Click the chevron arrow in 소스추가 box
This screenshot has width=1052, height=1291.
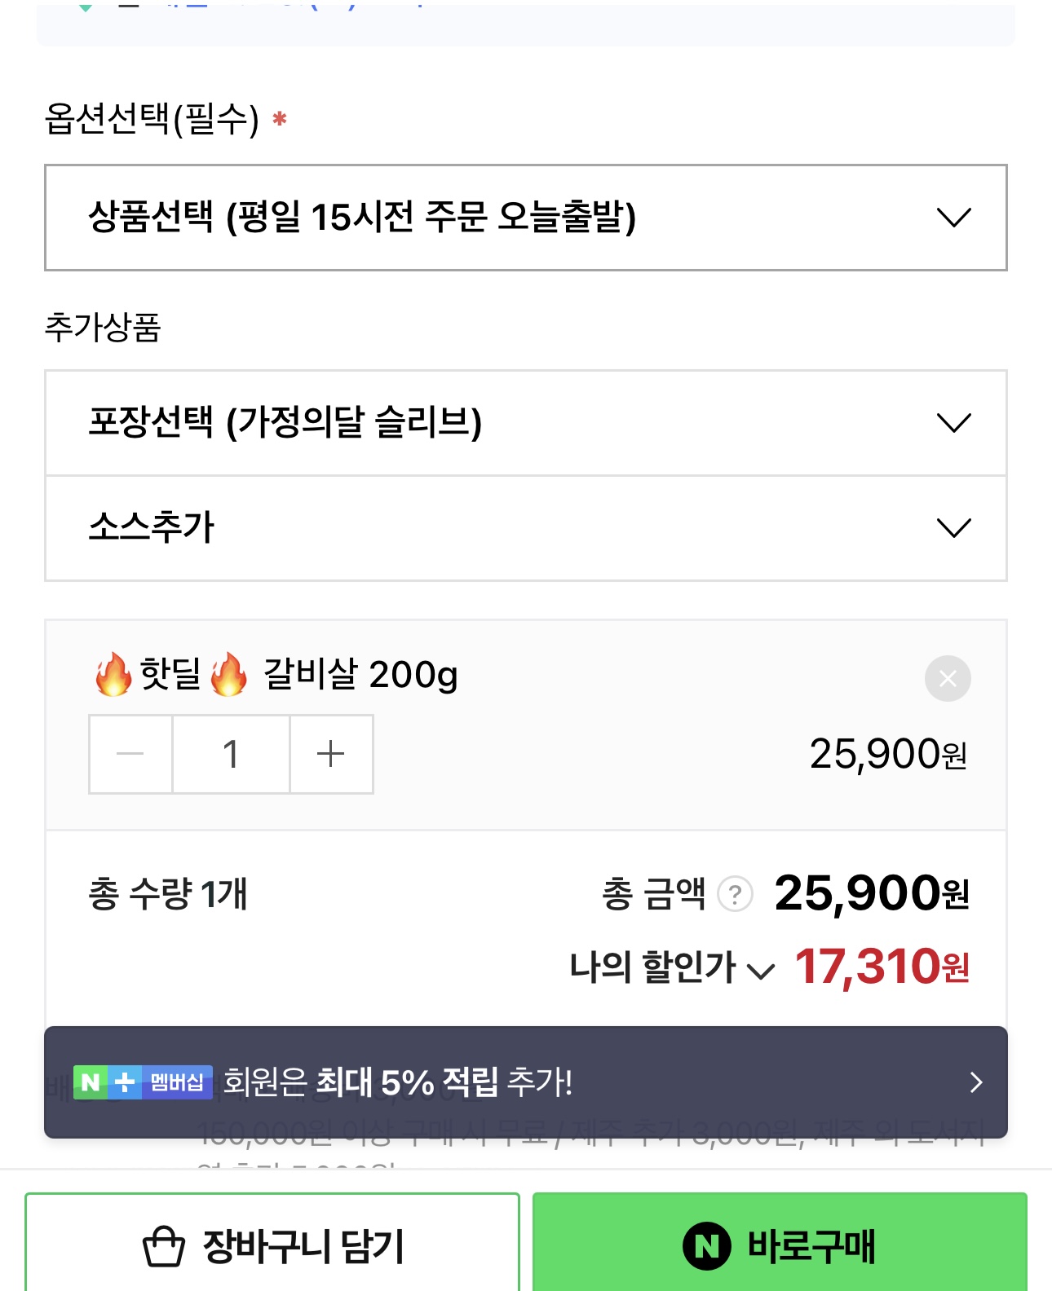(x=953, y=527)
